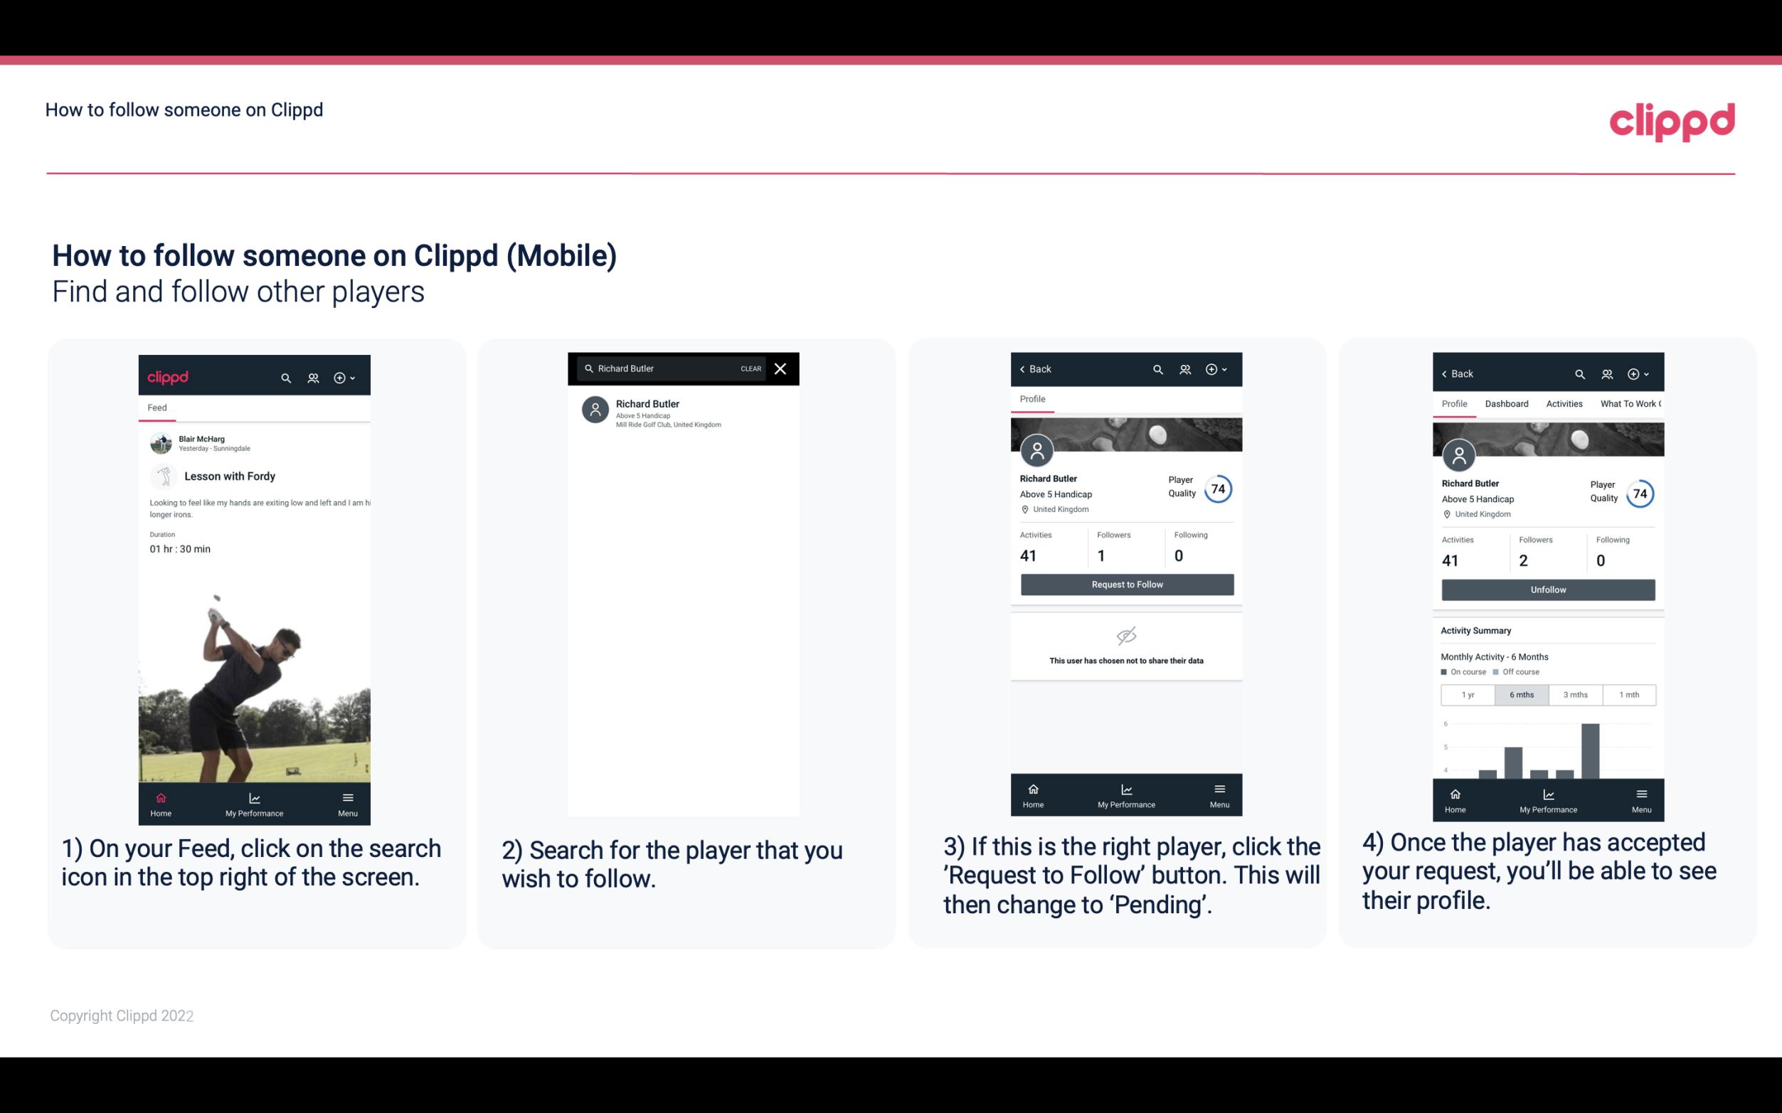Click the 'Request to Follow' button on profile
The width and height of the screenshot is (1782, 1113).
(1125, 585)
